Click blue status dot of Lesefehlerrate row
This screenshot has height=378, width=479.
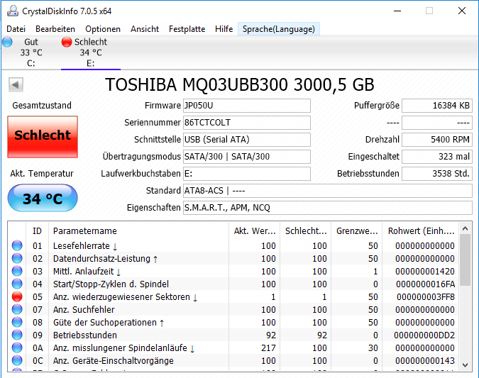pyautogui.click(x=17, y=245)
